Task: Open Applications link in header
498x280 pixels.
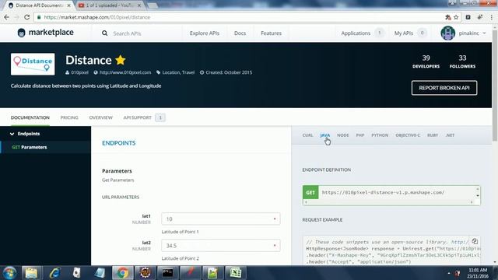Action: click(x=356, y=33)
